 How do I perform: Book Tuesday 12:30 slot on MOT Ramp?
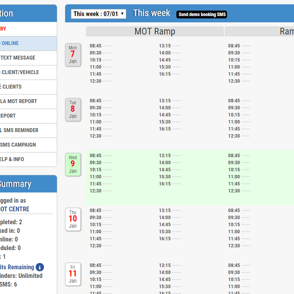[101, 136]
